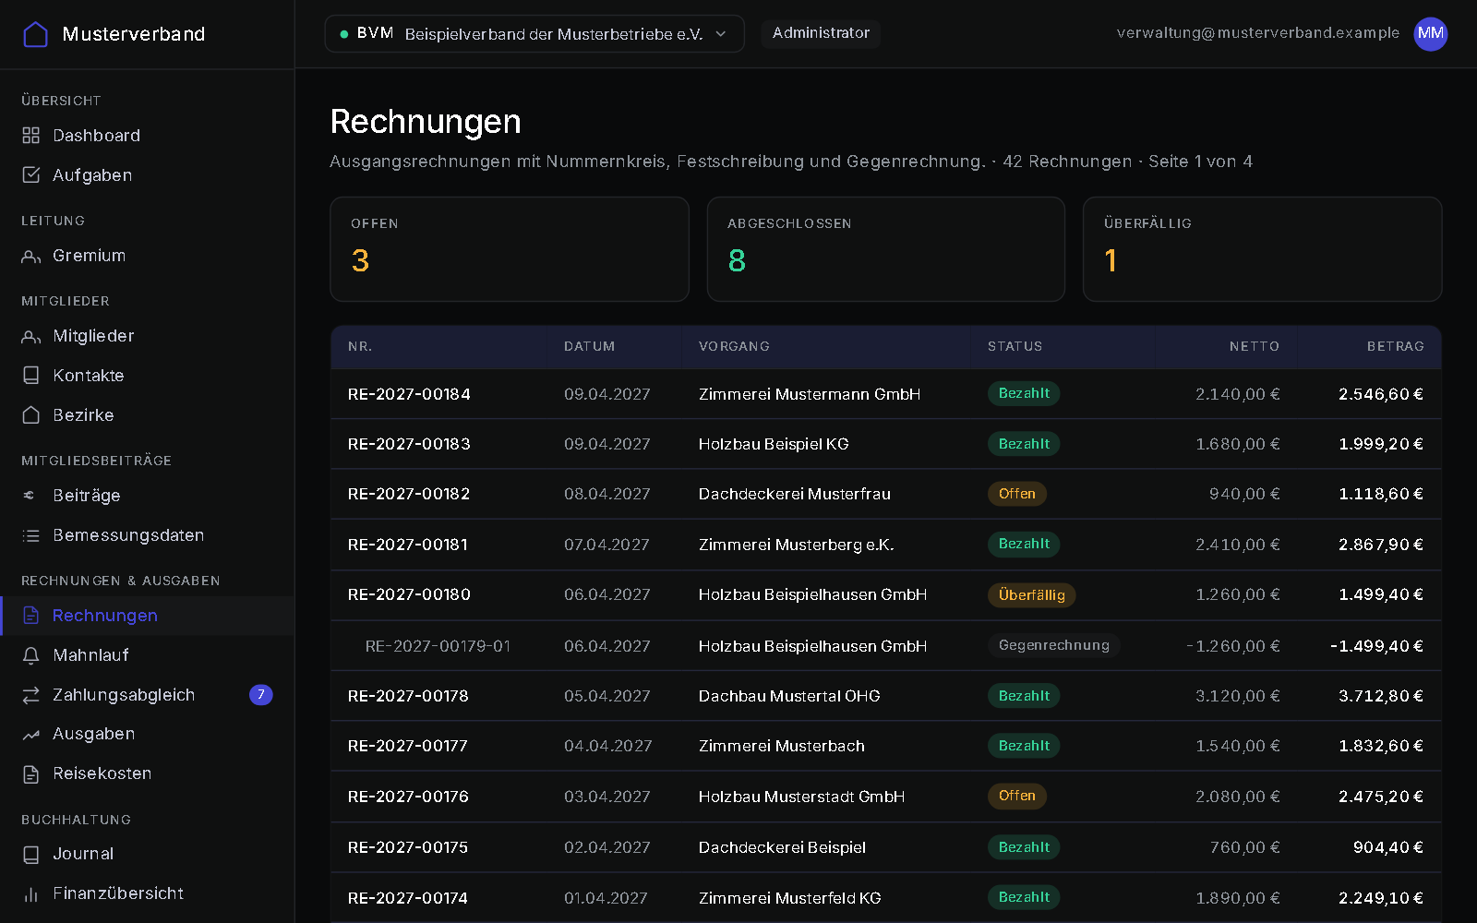
Task: Click the badge 7 on Zahlungsabgleich
Action: (x=261, y=694)
